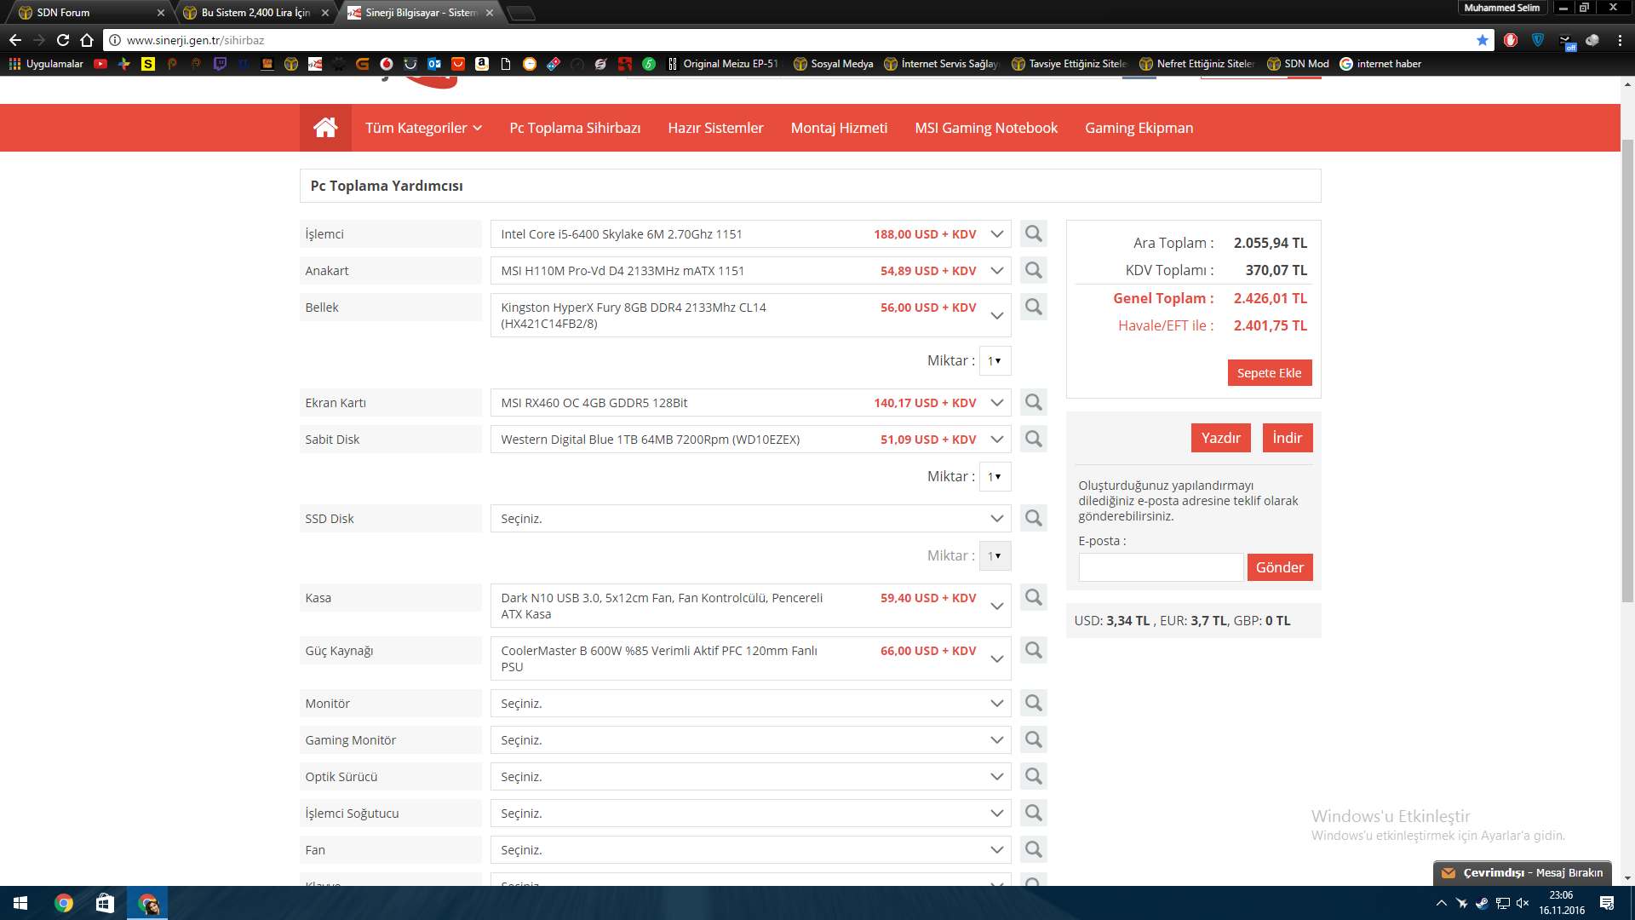Go to homepage via the house icon
The height and width of the screenshot is (920, 1635).
coord(325,128)
